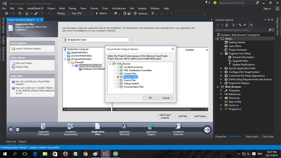Check the Localized resources checkbox
The height and width of the screenshot is (158, 281).
[x=118, y=67]
